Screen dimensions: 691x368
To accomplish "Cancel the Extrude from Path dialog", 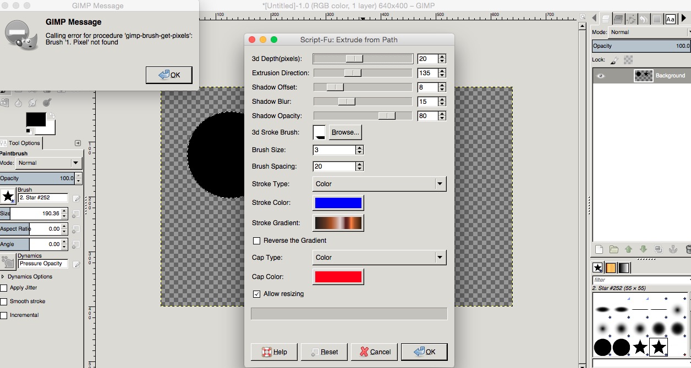I will [374, 352].
